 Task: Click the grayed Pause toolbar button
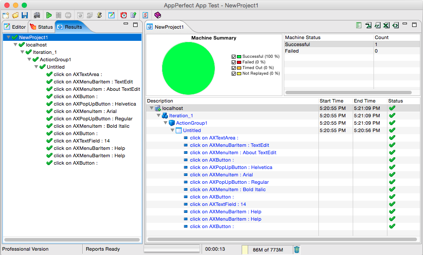click(59, 15)
